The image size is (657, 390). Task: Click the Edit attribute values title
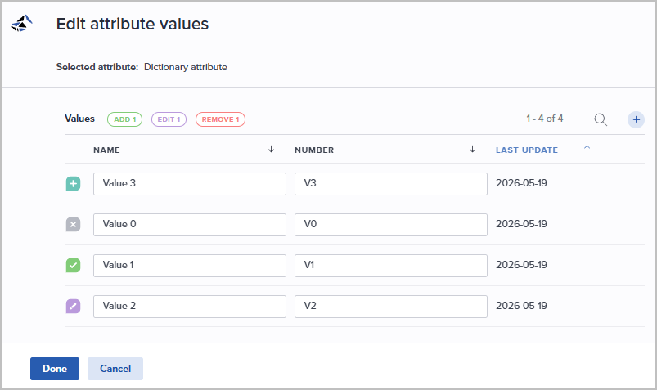tap(133, 24)
